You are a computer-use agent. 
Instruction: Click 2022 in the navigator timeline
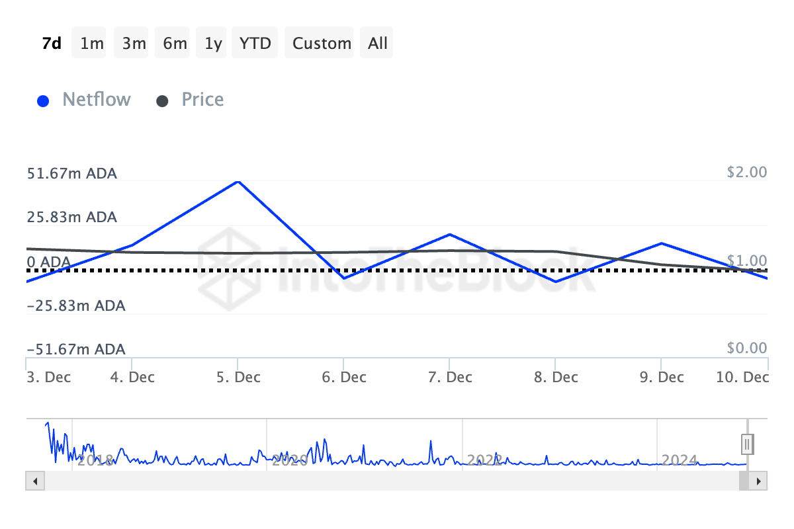[484, 460]
